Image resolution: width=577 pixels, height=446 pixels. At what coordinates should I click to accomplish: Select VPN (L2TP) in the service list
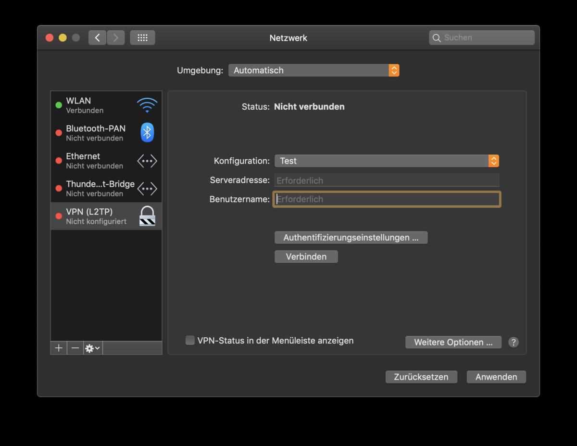coord(106,216)
